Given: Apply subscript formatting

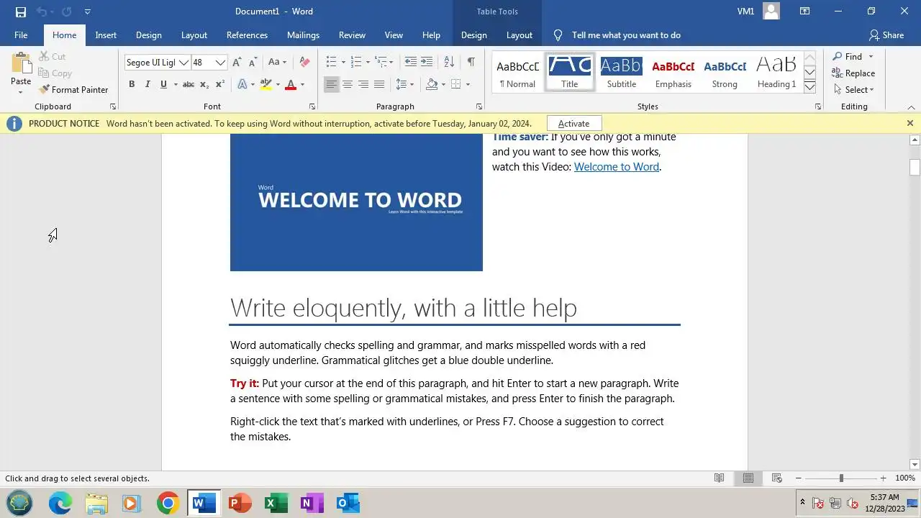Looking at the screenshot, I should [x=204, y=84].
